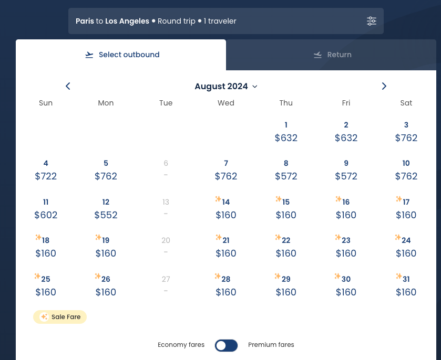Choose sale fare on August 16
Image resolution: width=441 pixels, height=360 pixels.
tap(346, 209)
